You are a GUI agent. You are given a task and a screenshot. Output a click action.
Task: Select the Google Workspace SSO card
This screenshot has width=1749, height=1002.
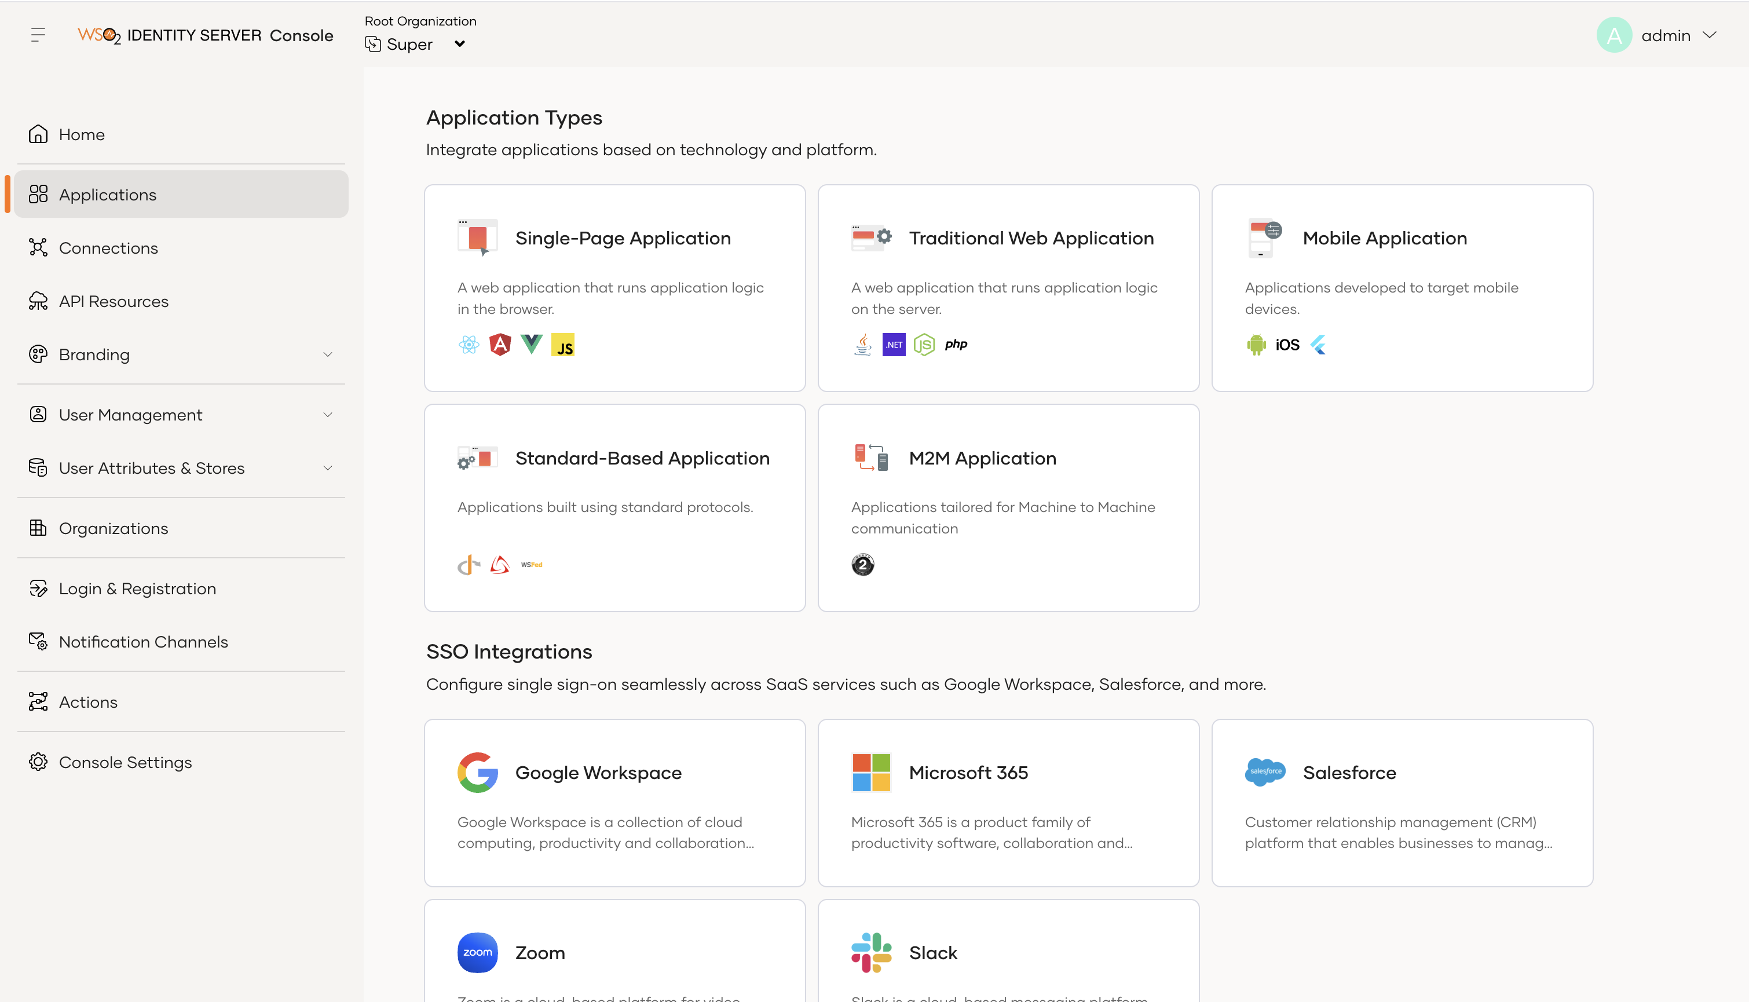tap(614, 802)
